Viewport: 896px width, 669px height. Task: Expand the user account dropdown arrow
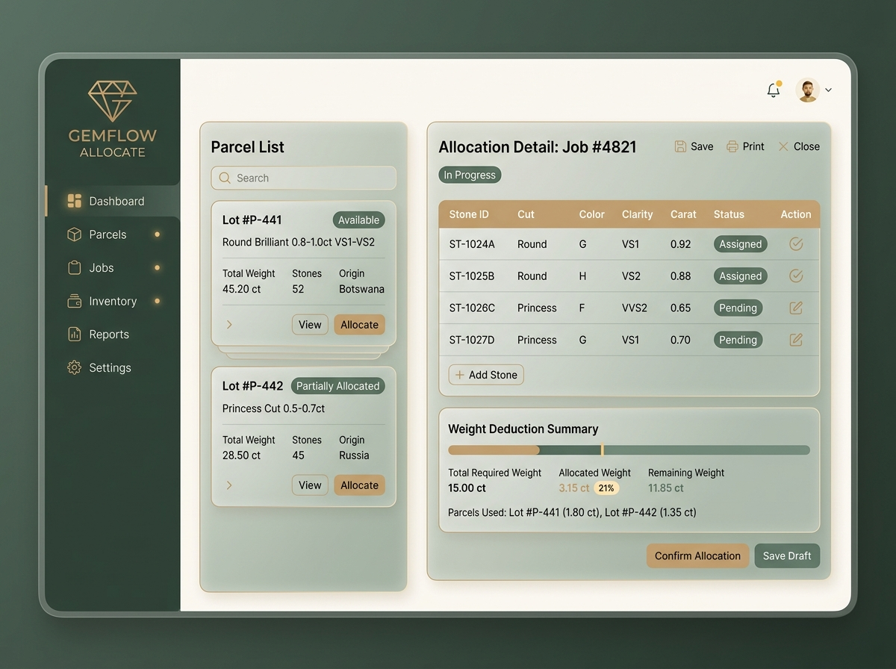(x=829, y=90)
